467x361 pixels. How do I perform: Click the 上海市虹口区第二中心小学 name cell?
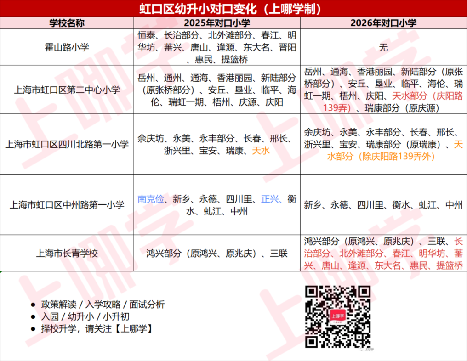[x=67, y=90]
